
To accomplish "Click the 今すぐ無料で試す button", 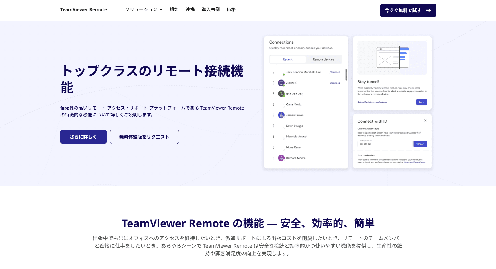I will [408, 10].
